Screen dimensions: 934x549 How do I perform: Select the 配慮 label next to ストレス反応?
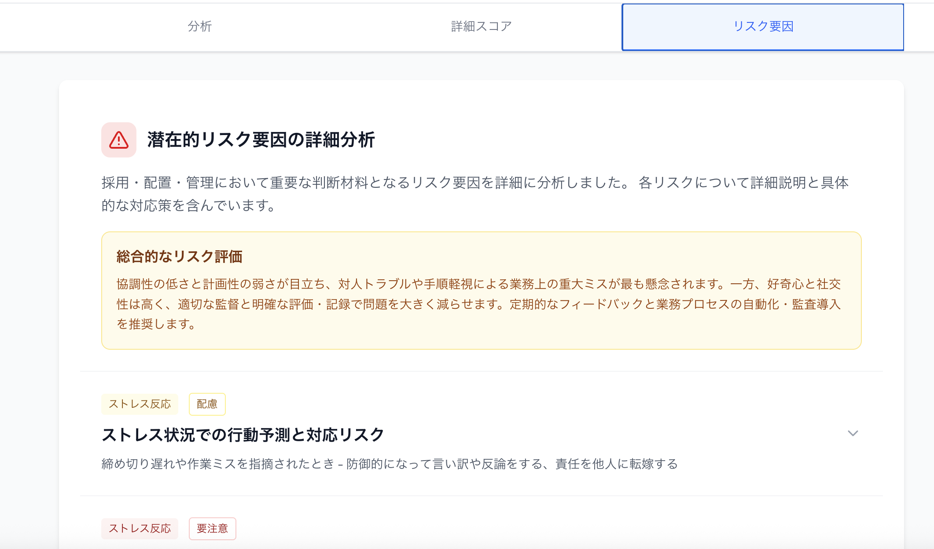tap(207, 404)
